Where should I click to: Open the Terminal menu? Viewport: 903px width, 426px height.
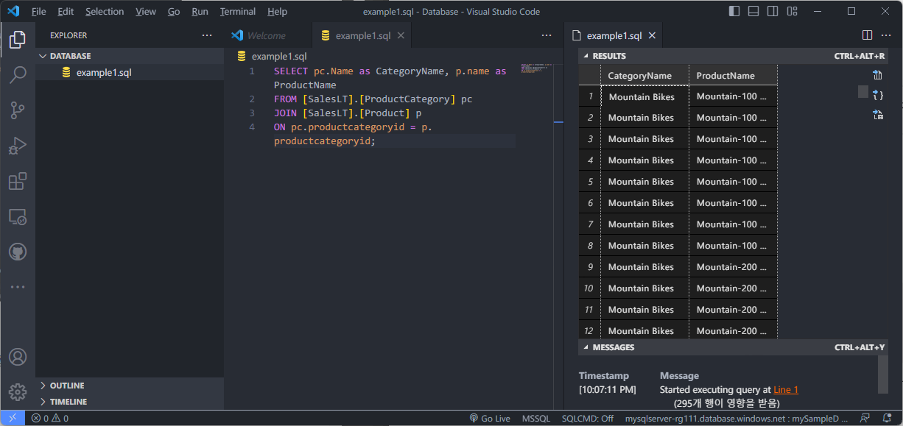238,12
